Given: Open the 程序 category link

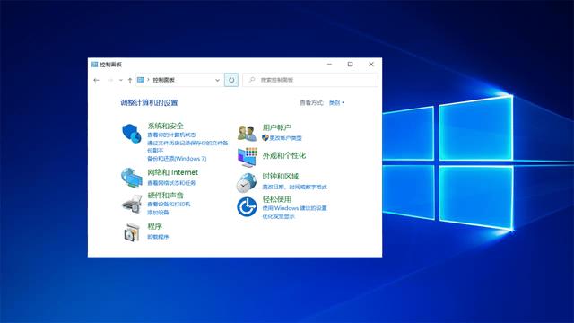Looking at the screenshot, I should point(155,226).
